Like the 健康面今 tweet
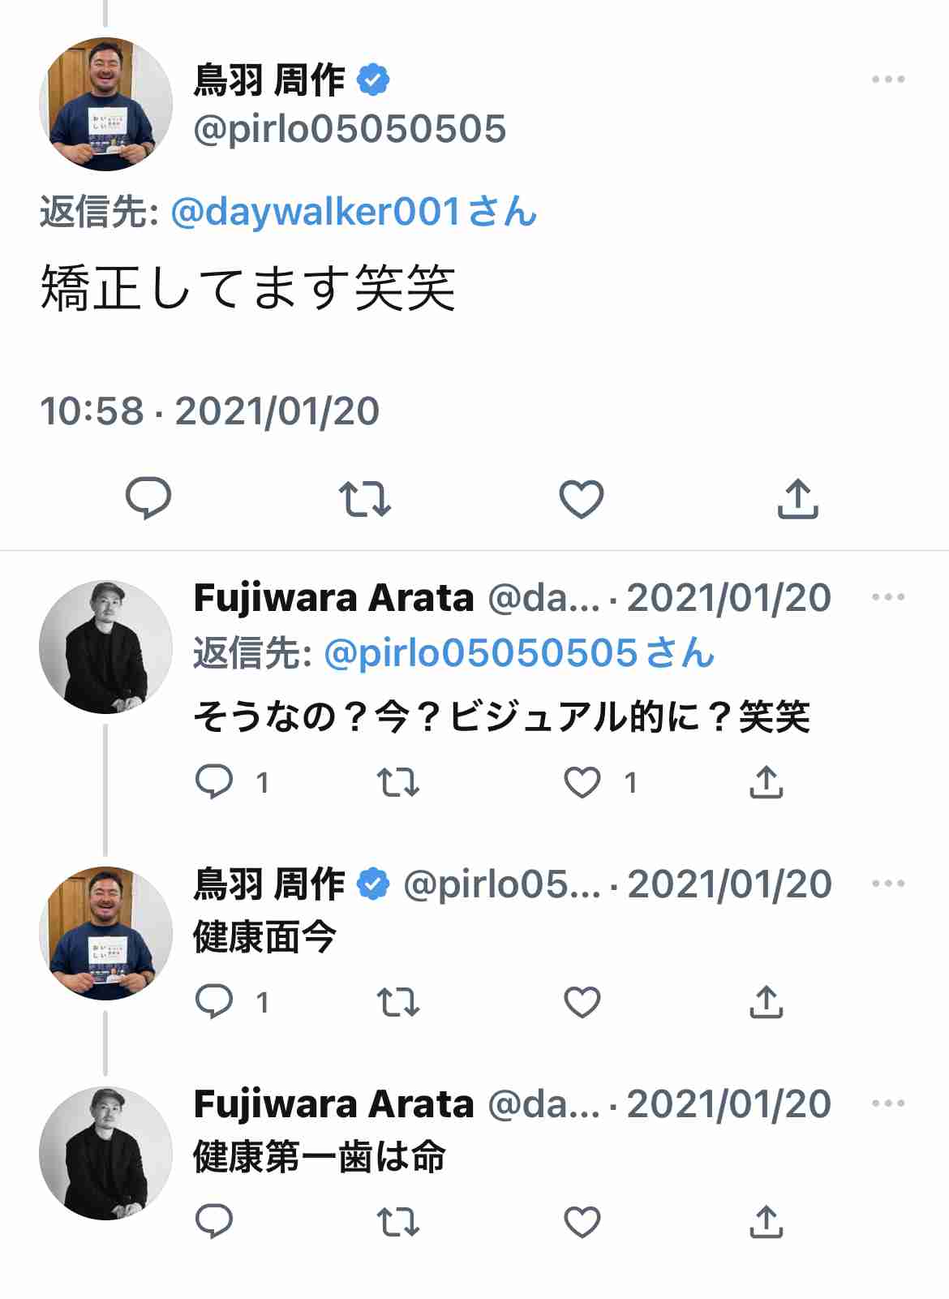This screenshot has width=949, height=1299. 582,1002
